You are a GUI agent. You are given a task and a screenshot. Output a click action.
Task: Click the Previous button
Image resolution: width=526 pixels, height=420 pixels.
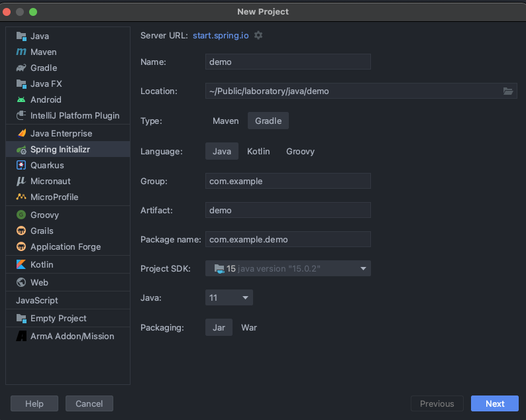pos(437,403)
